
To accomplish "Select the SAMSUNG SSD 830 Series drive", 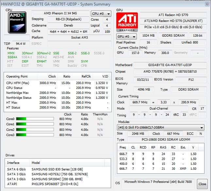I will pos(57,169).
